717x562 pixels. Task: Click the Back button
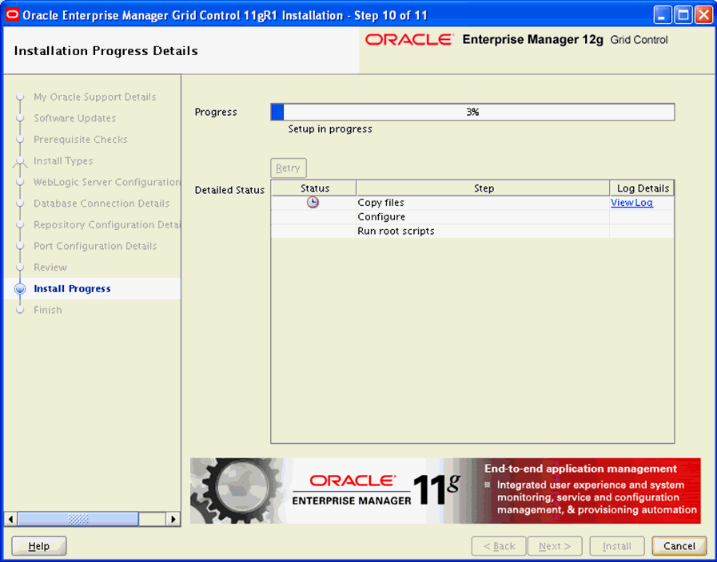499,546
